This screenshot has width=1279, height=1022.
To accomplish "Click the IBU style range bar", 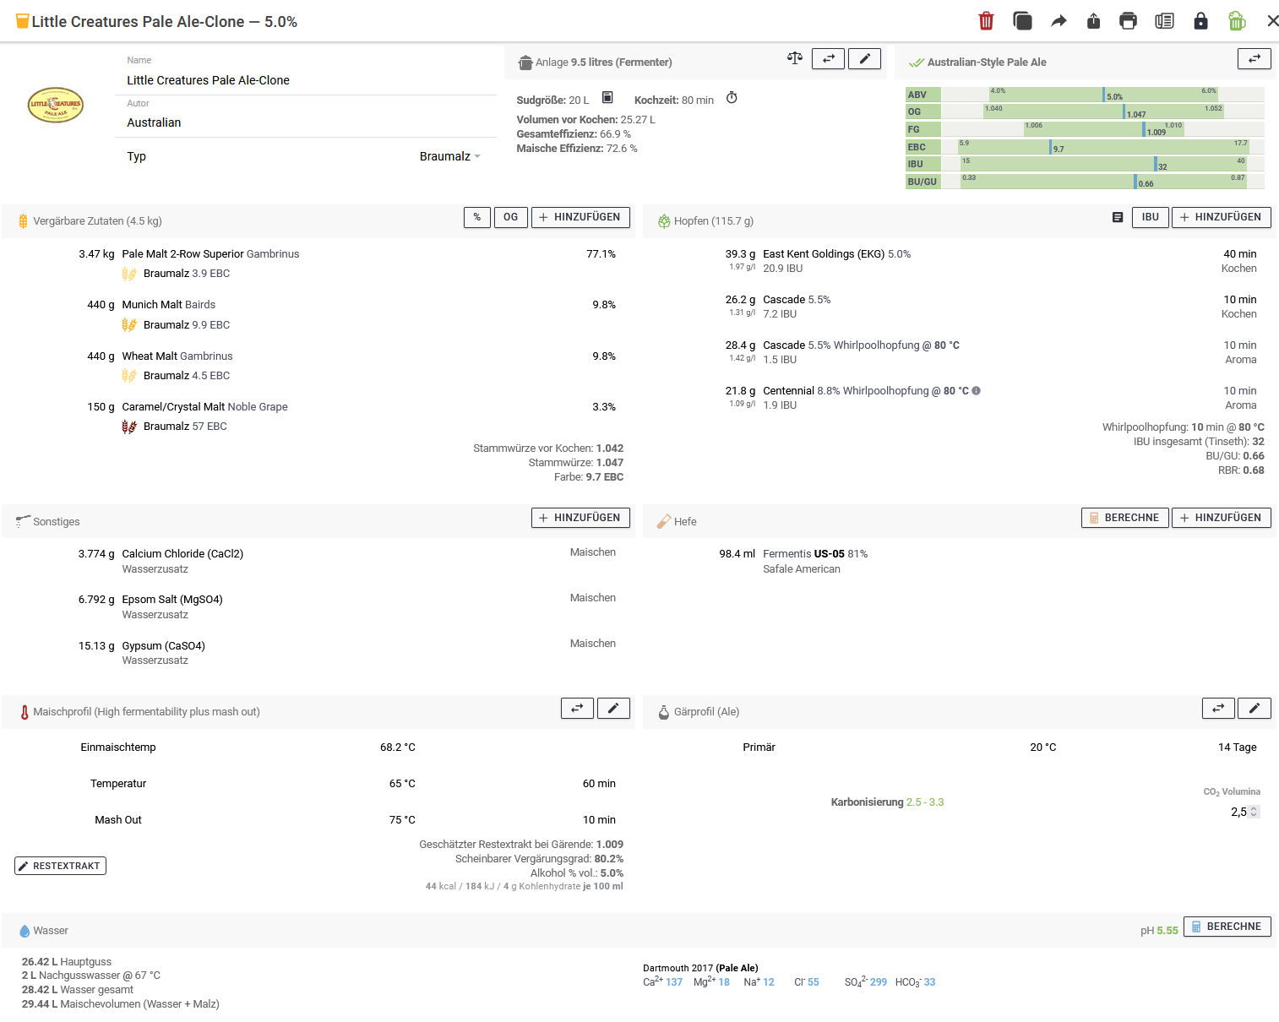I will click(x=1102, y=164).
